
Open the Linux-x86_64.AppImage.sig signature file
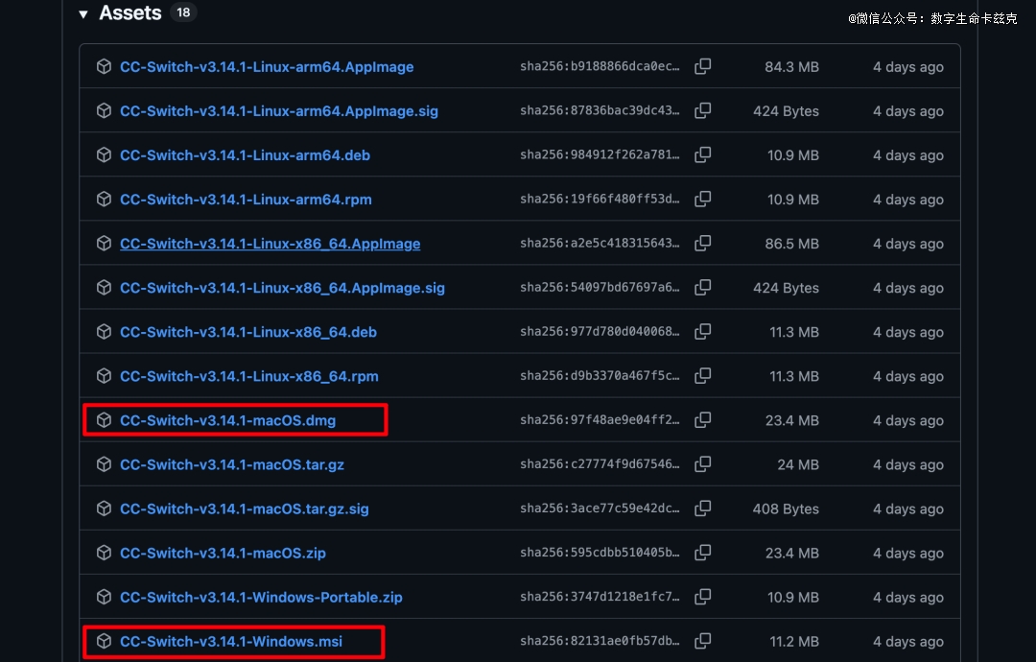pyautogui.click(x=282, y=288)
